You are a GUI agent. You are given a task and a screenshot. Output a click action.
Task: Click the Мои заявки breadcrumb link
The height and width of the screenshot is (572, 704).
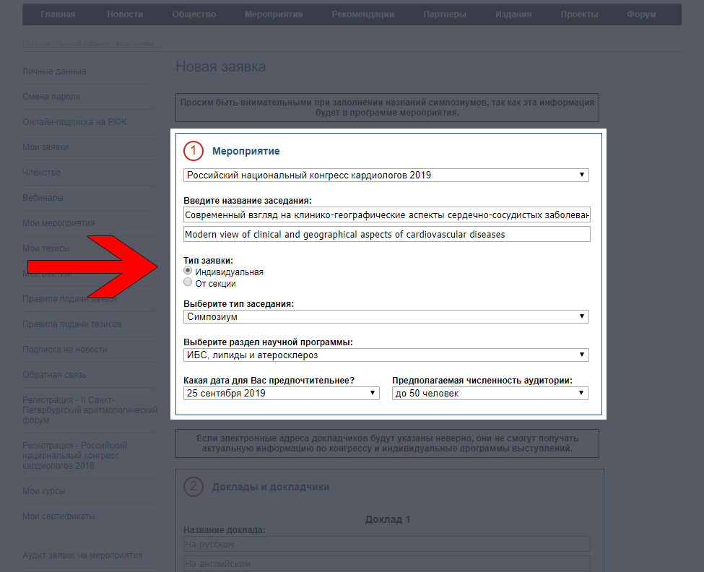point(136,44)
